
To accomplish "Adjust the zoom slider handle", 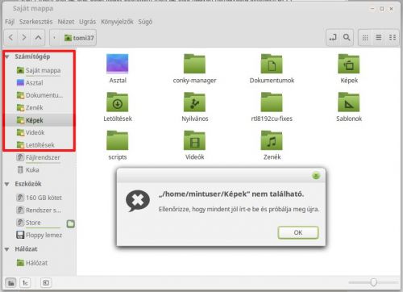I will (x=373, y=282).
